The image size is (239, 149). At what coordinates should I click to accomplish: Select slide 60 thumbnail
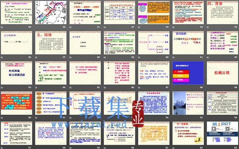[x=119, y=133]
